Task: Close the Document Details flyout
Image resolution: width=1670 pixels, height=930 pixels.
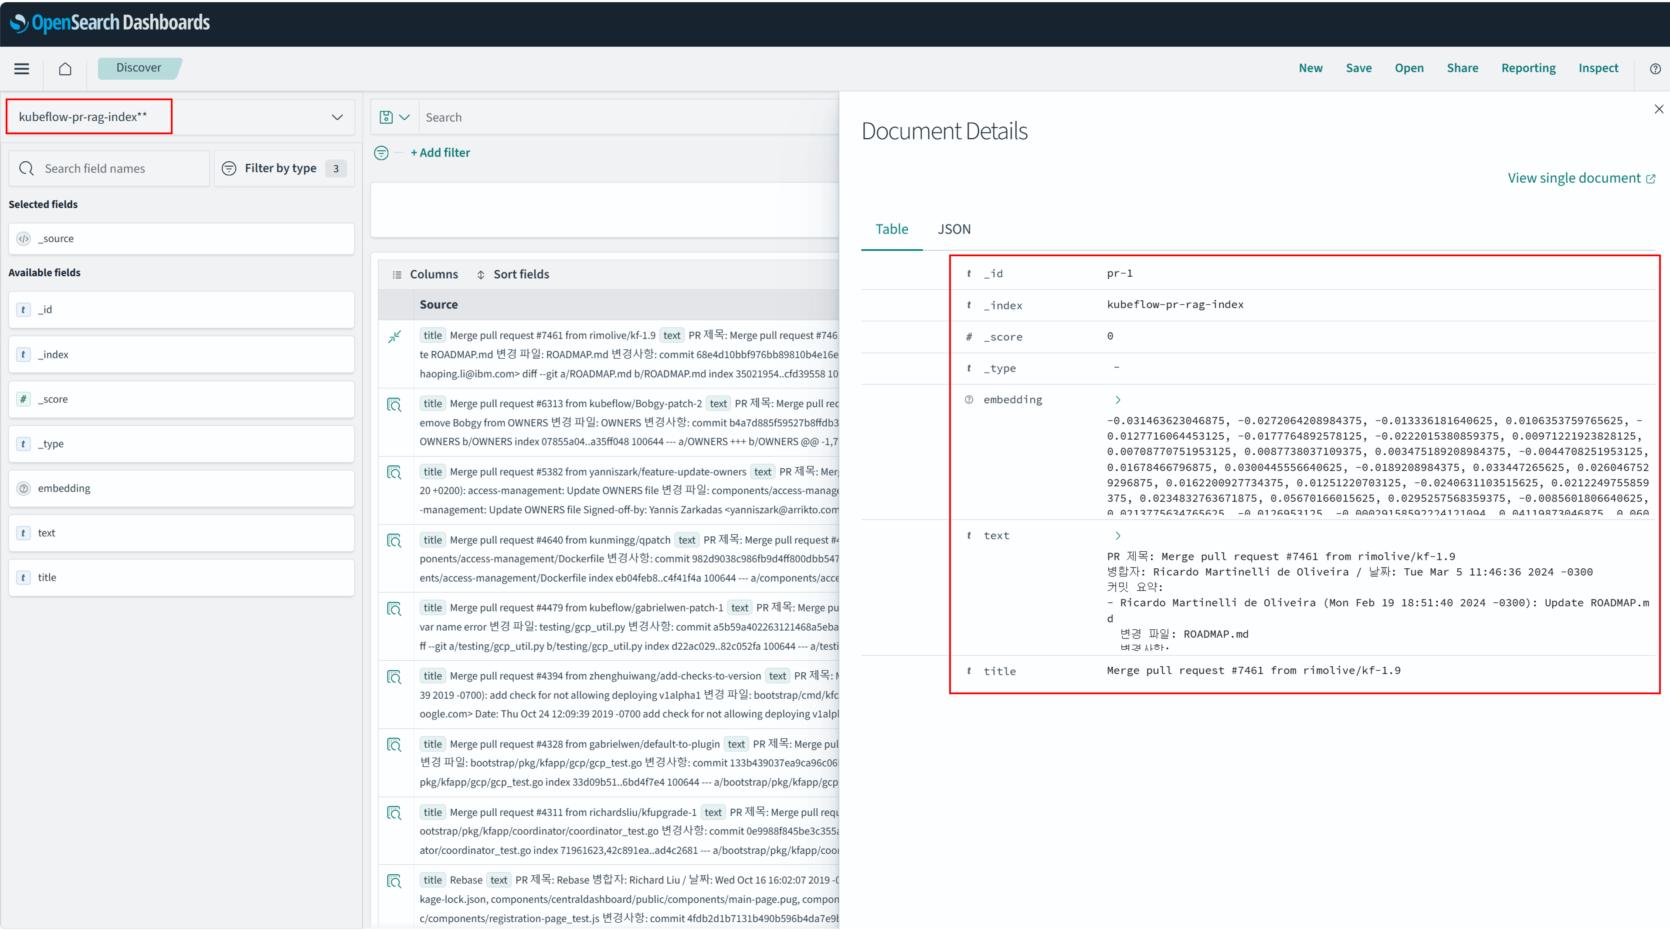Action: 1658,109
